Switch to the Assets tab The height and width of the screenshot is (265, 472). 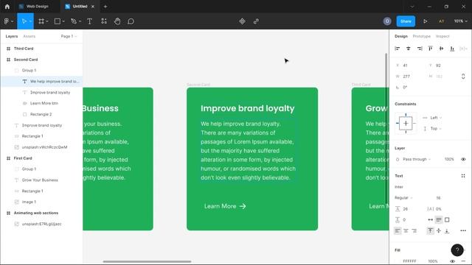click(x=29, y=36)
